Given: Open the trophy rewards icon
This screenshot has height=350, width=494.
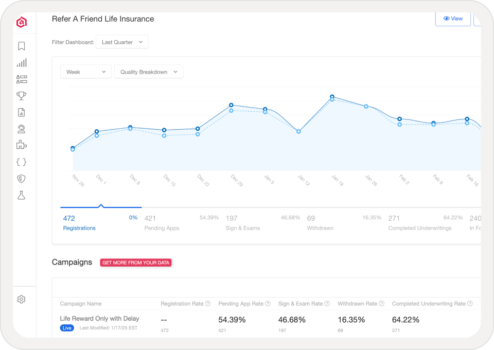Looking at the screenshot, I should click(x=22, y=96).
